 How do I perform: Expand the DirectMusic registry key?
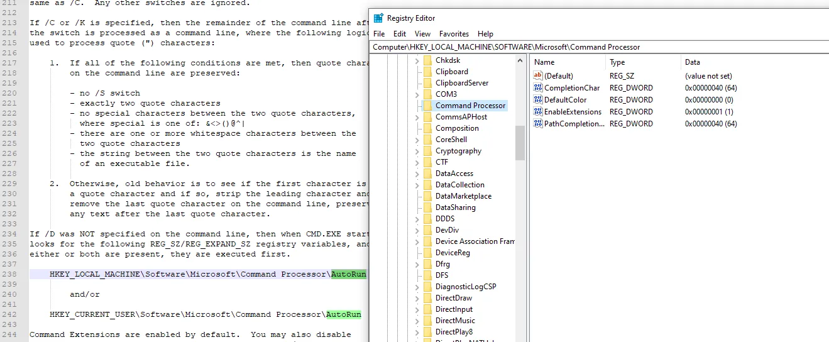pos(417,321)
